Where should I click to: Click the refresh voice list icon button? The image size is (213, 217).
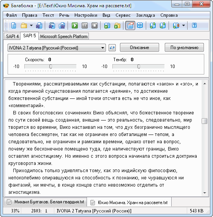click(x=112, y=48)
